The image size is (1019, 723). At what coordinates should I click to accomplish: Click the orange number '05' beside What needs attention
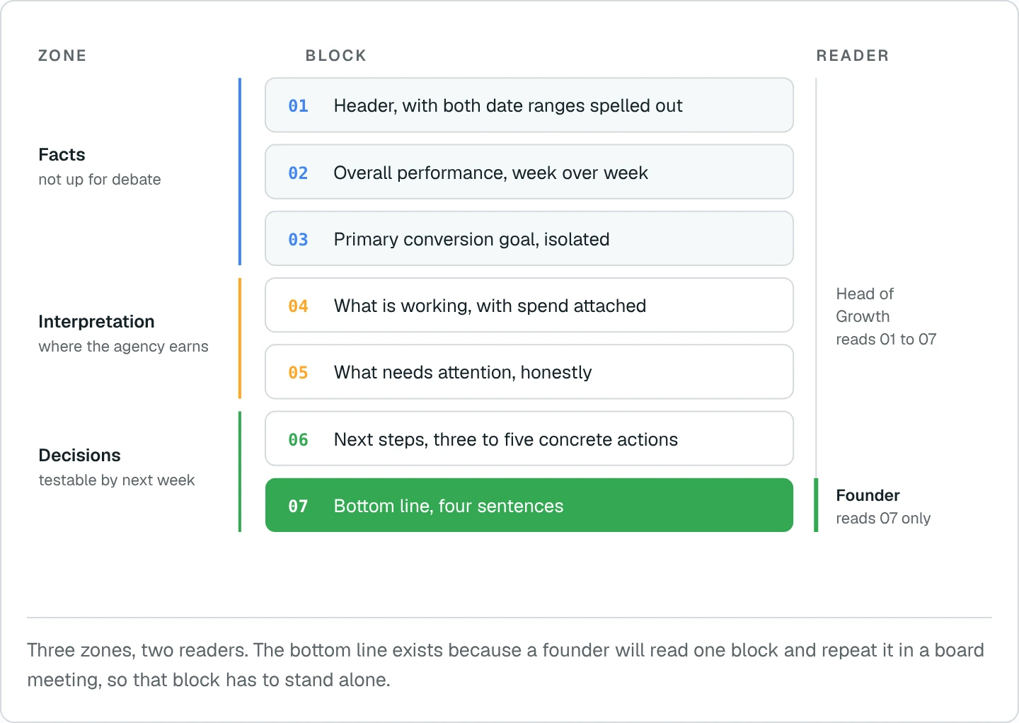(298, 372)
